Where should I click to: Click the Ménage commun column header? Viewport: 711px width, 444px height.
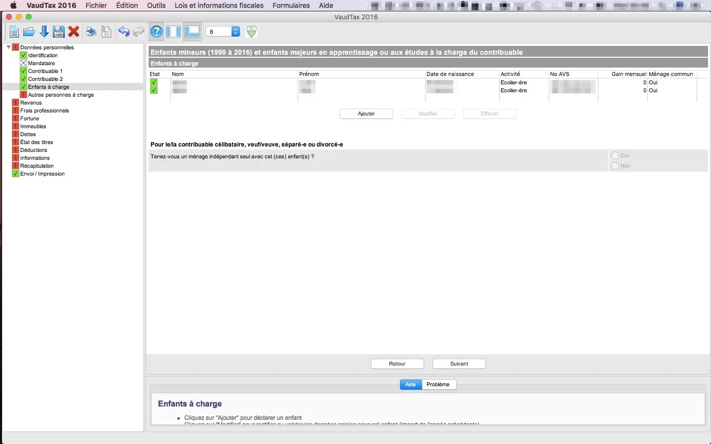(x=672, y=74)
